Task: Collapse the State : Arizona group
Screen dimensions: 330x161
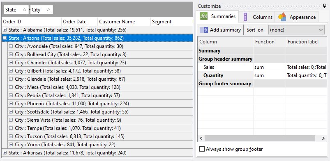Action: click(x=5, y=38)
